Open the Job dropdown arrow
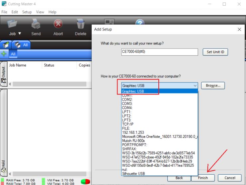This screenshot has height=185, width=246. click(20, 33)
